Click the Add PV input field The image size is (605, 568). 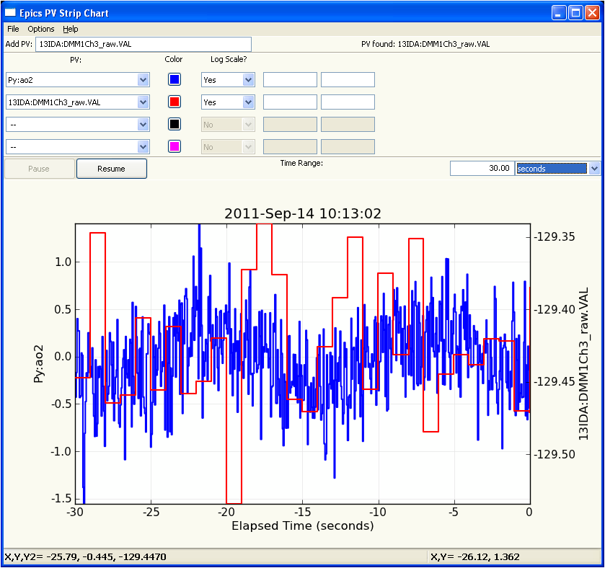click(144, 43)
